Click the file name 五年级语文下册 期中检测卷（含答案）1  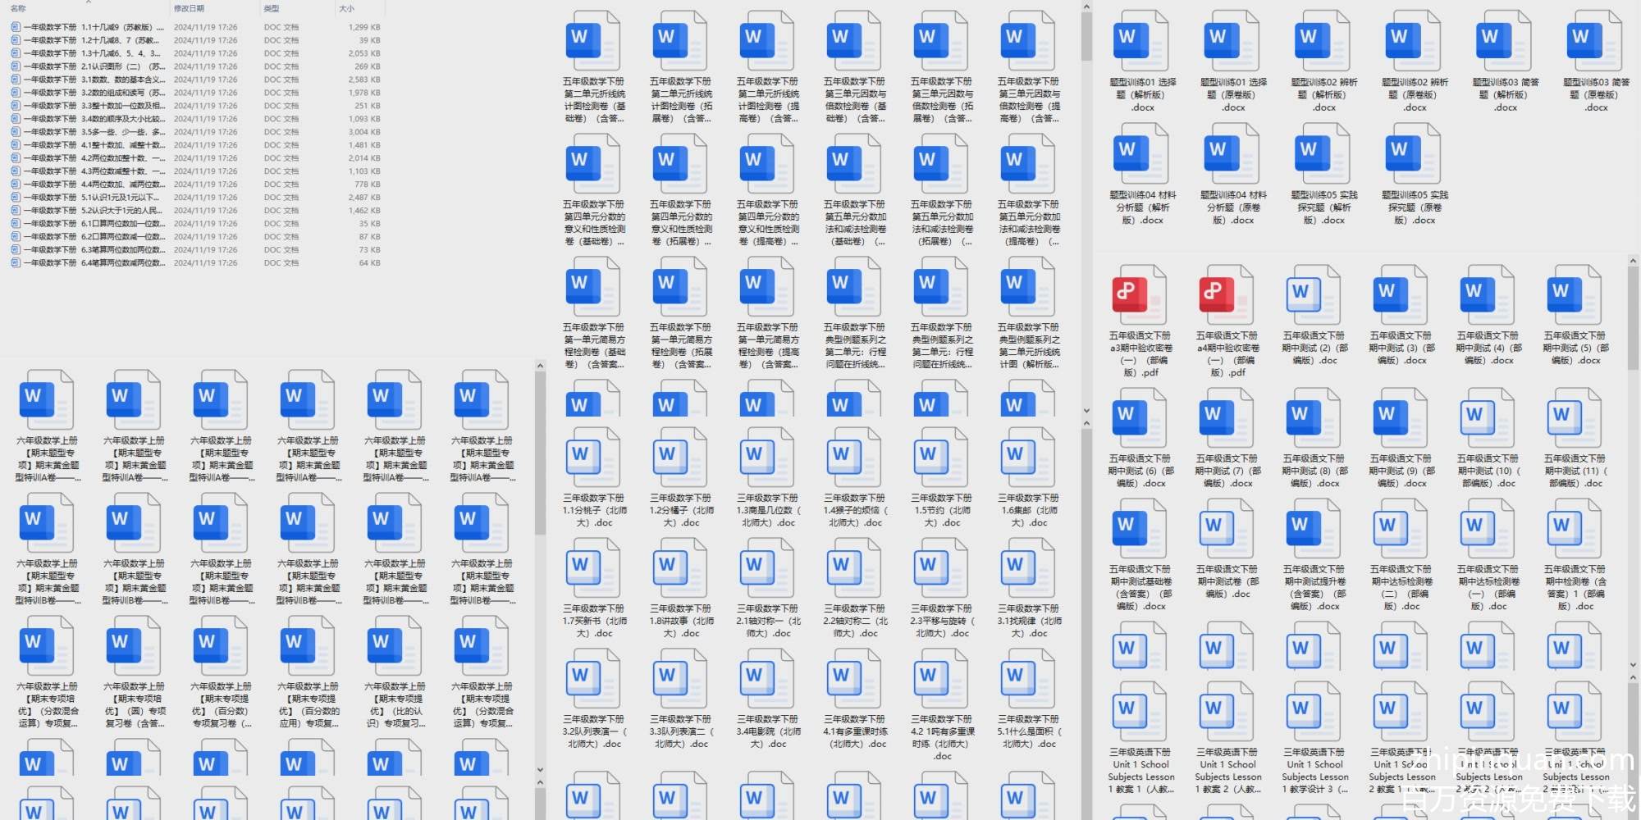tap(1574, 588)
